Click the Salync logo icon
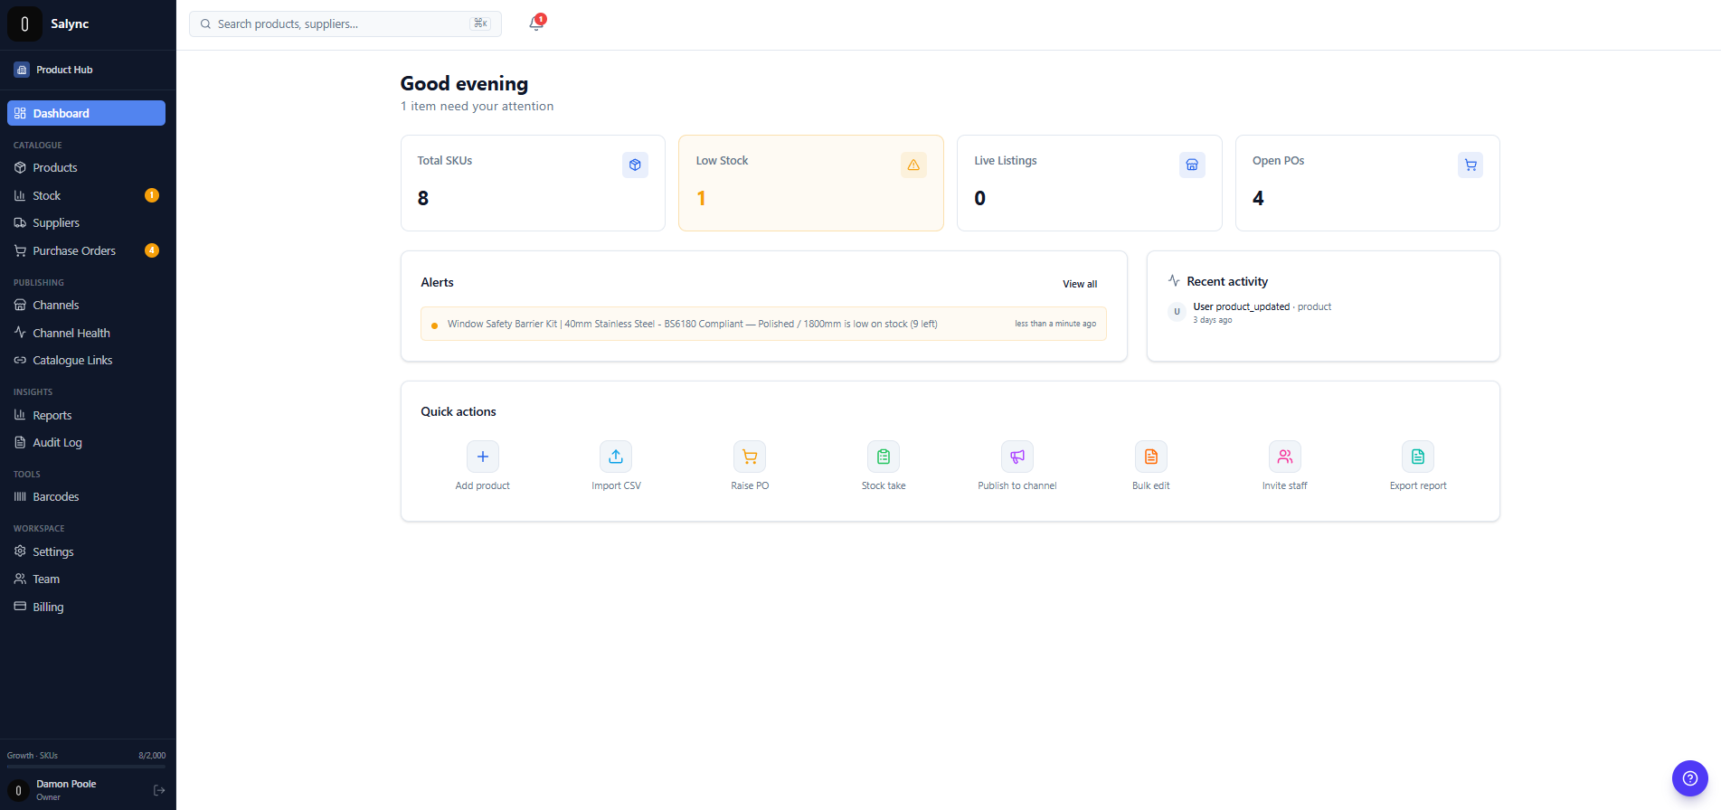The image size is (1721, 810). pyautogui.click(x=24, y=24)
